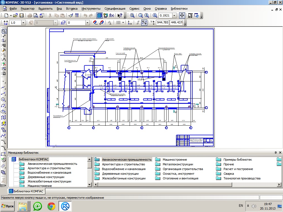Open the Библиотеки menu
Image resolution: width=283 pixels, height=212 pixels.
pyautogui.click(x=179, y=9)
